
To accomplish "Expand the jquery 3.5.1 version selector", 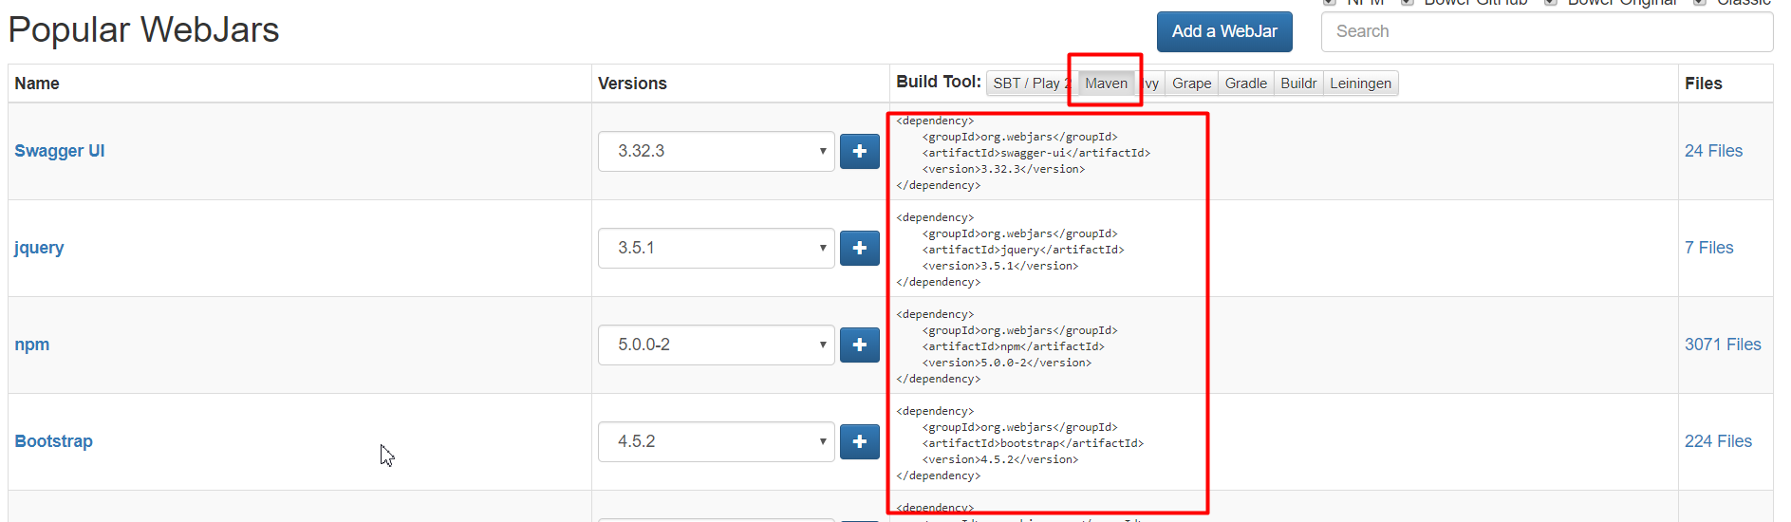I will tap(716, 249).
